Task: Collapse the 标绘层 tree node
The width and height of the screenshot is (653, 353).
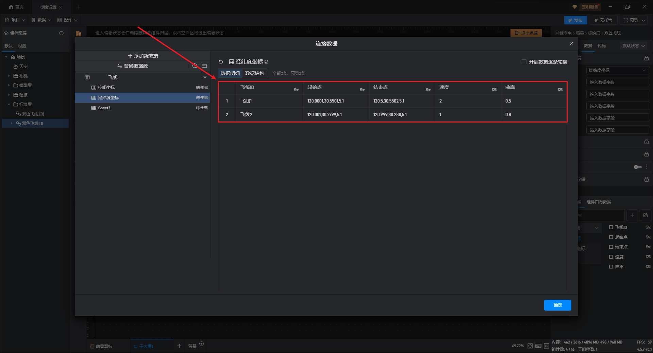Action: point(9,105)
